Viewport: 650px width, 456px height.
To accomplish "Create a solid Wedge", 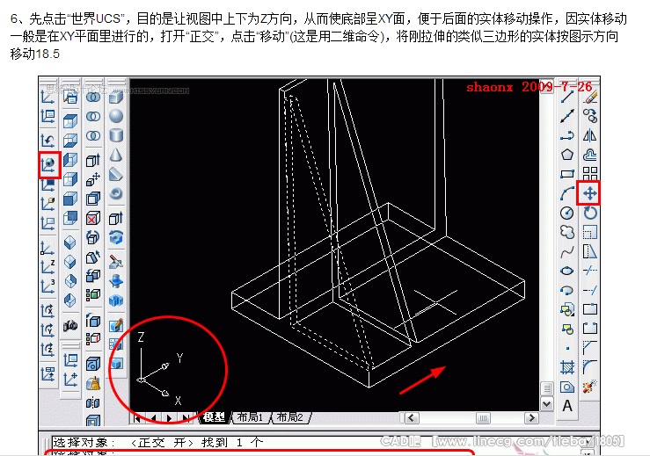I will [116, 174].
